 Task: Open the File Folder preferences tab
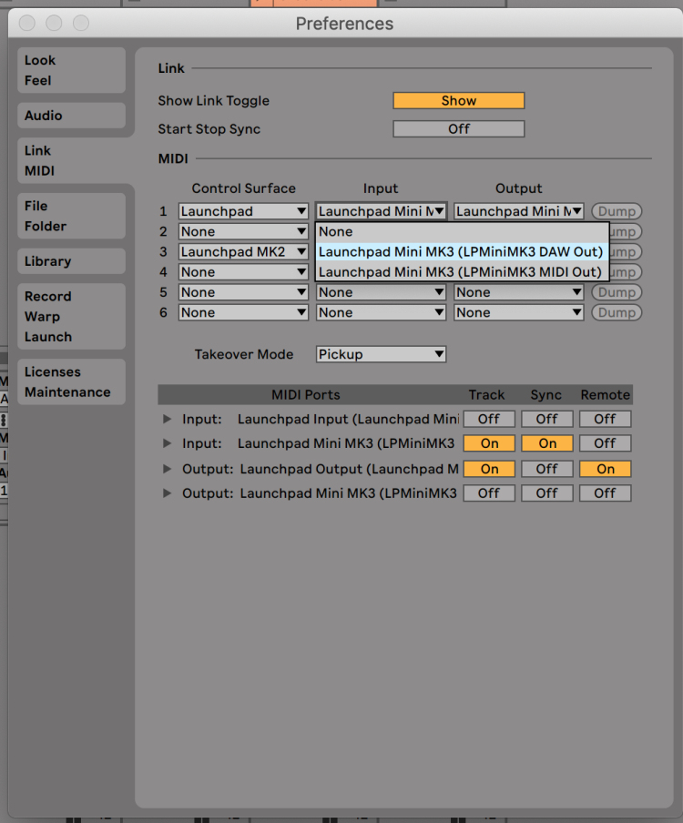pos(71,216)
